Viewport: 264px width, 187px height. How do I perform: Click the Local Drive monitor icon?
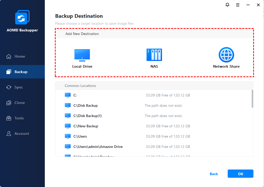[82, 55]
